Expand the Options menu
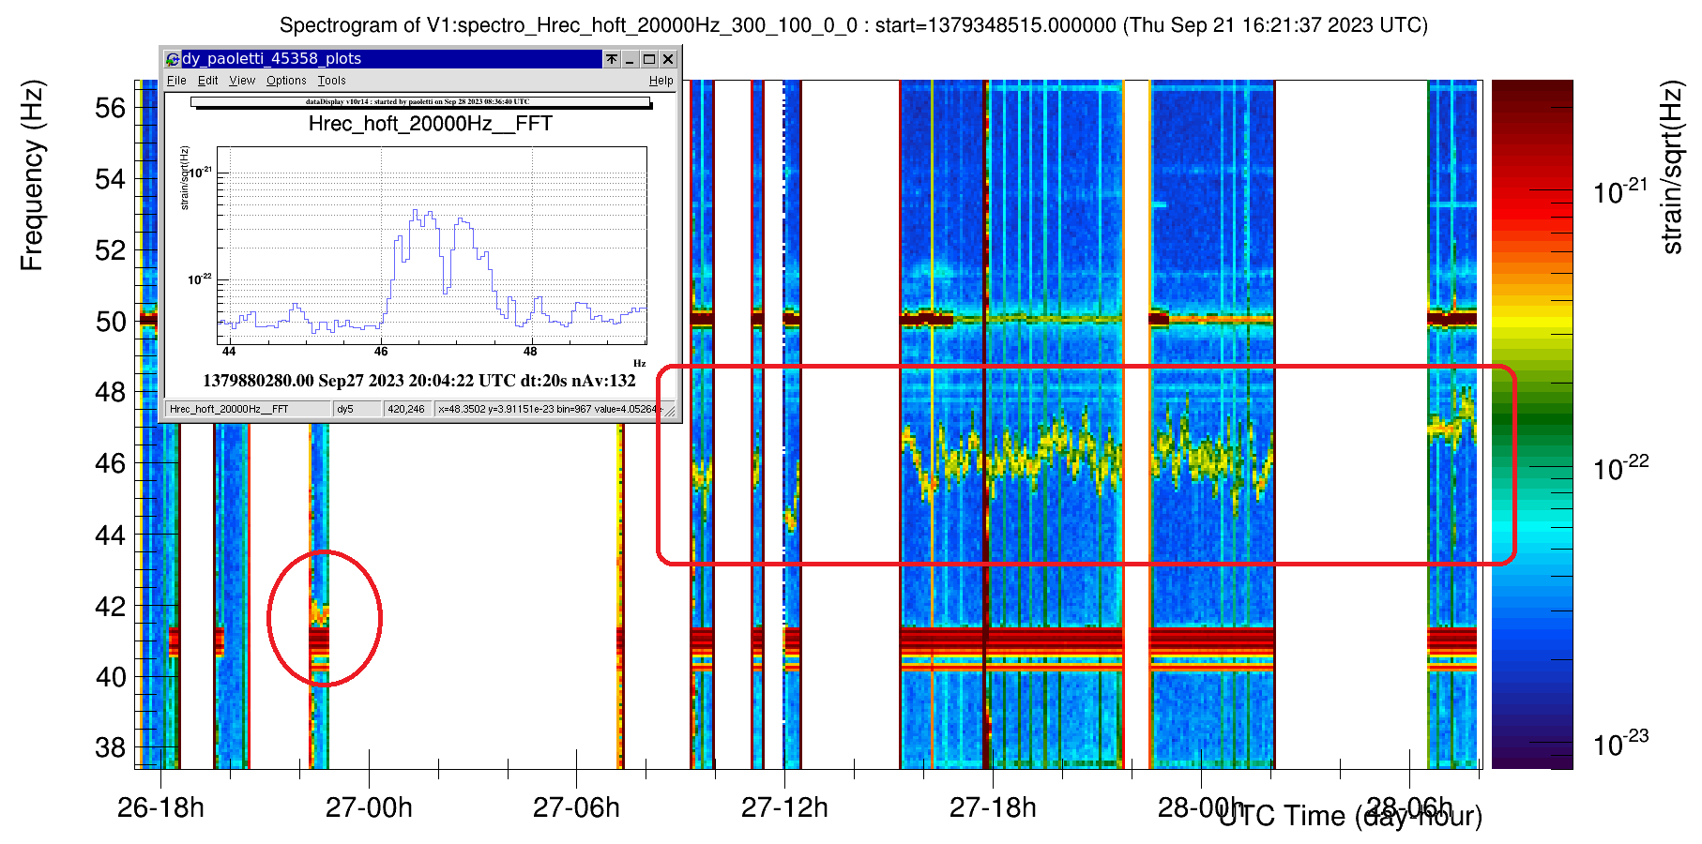Image resolution: width=1702 pixels, height=844 pixels. tap(286, 81)
